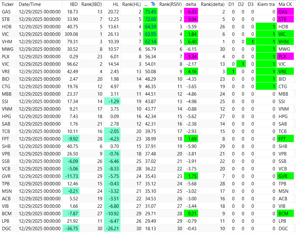Click the magenta 3.04 delta cell
296x233 pixels.
pyautogui.click(x=191, y=19)
